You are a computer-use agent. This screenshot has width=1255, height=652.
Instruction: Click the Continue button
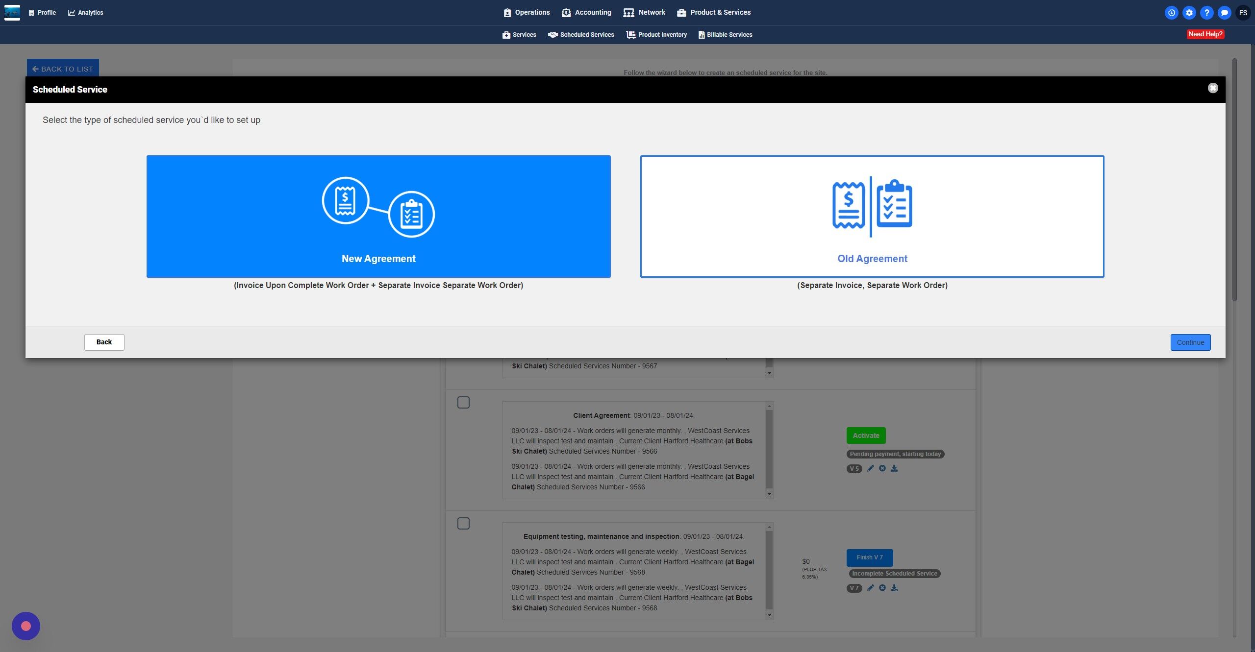1190,342
